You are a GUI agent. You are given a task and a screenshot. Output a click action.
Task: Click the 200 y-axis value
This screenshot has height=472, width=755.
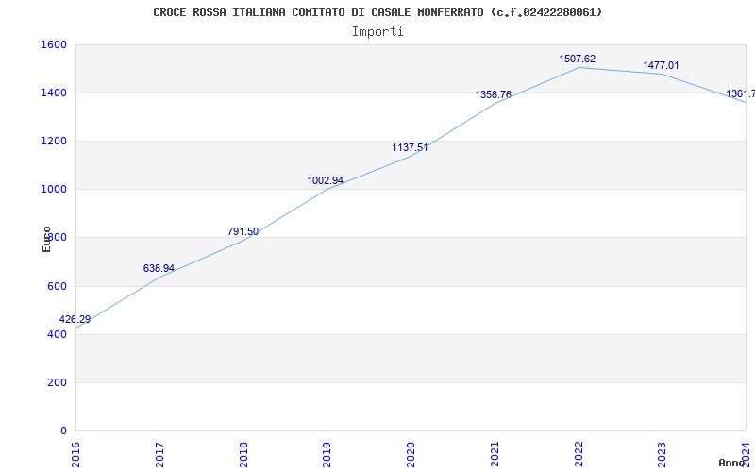pyautogui.click(x=57, y=383)
